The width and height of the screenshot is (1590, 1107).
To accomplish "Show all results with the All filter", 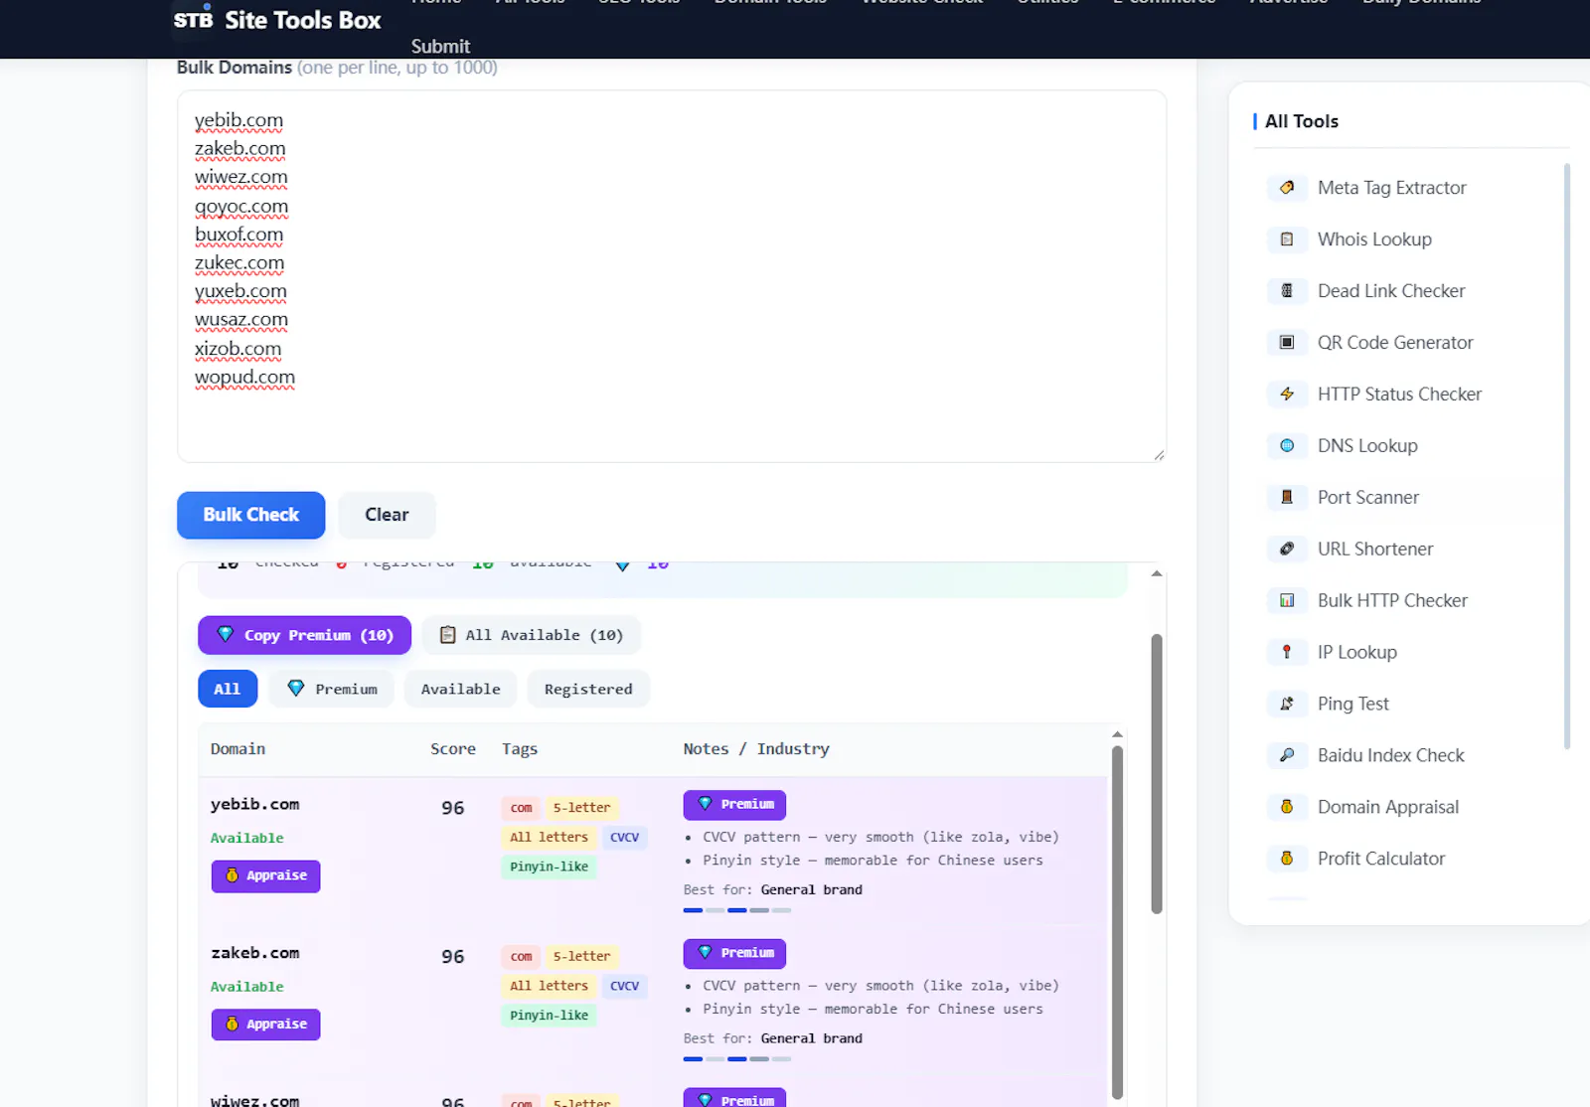I will (x=228, y=689).
